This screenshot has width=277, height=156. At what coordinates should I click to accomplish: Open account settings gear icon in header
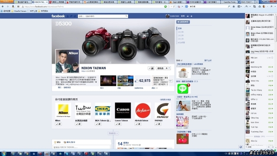point(191,16)
